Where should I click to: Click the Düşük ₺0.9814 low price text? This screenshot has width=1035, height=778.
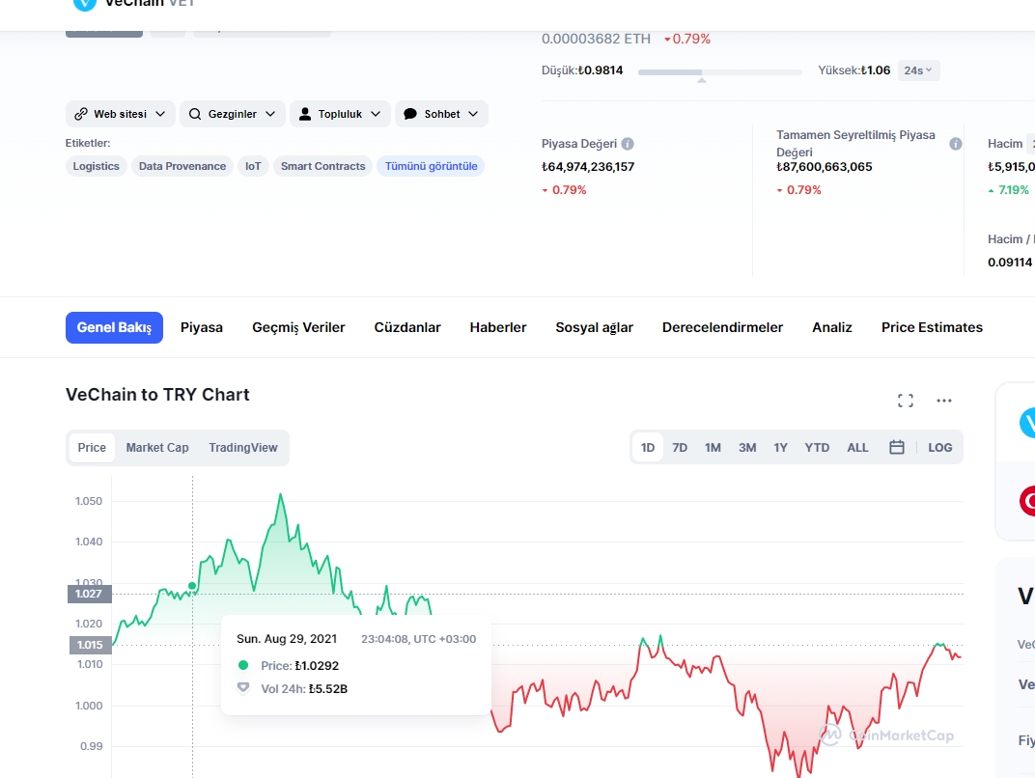582,70
